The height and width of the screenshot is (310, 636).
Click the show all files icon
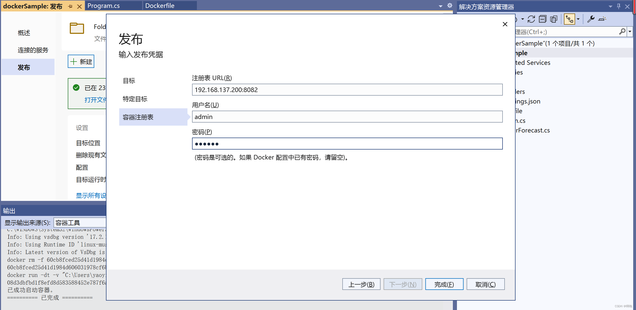[554, 19]
